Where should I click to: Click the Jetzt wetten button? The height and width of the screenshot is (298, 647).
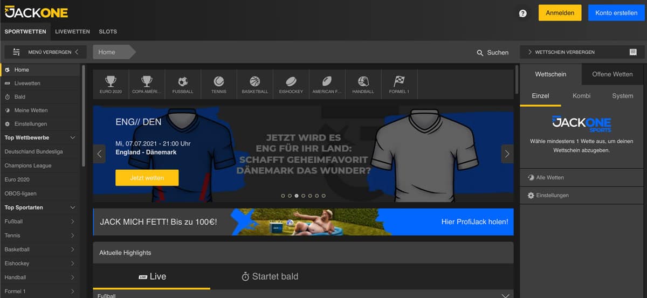[147, 178]
